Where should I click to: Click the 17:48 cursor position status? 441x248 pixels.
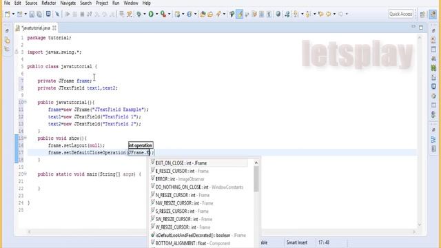tap(324, 242)
